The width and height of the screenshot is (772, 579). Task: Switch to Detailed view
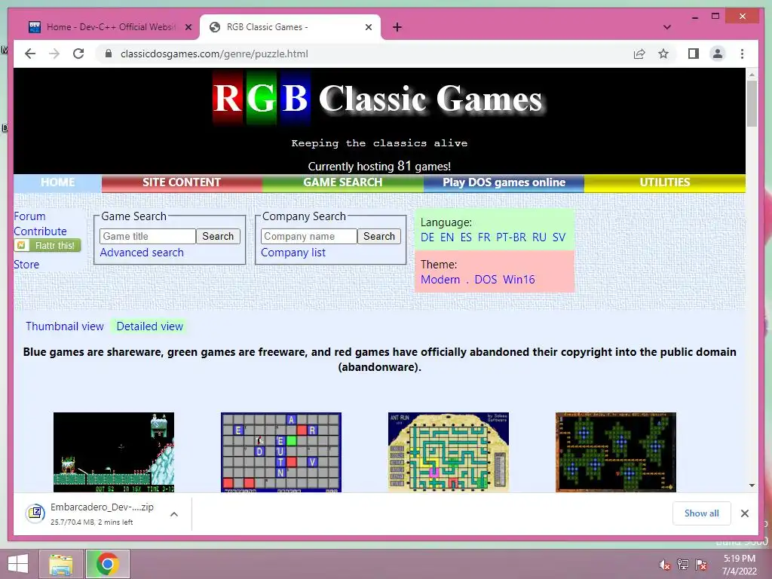coord(150,326)
